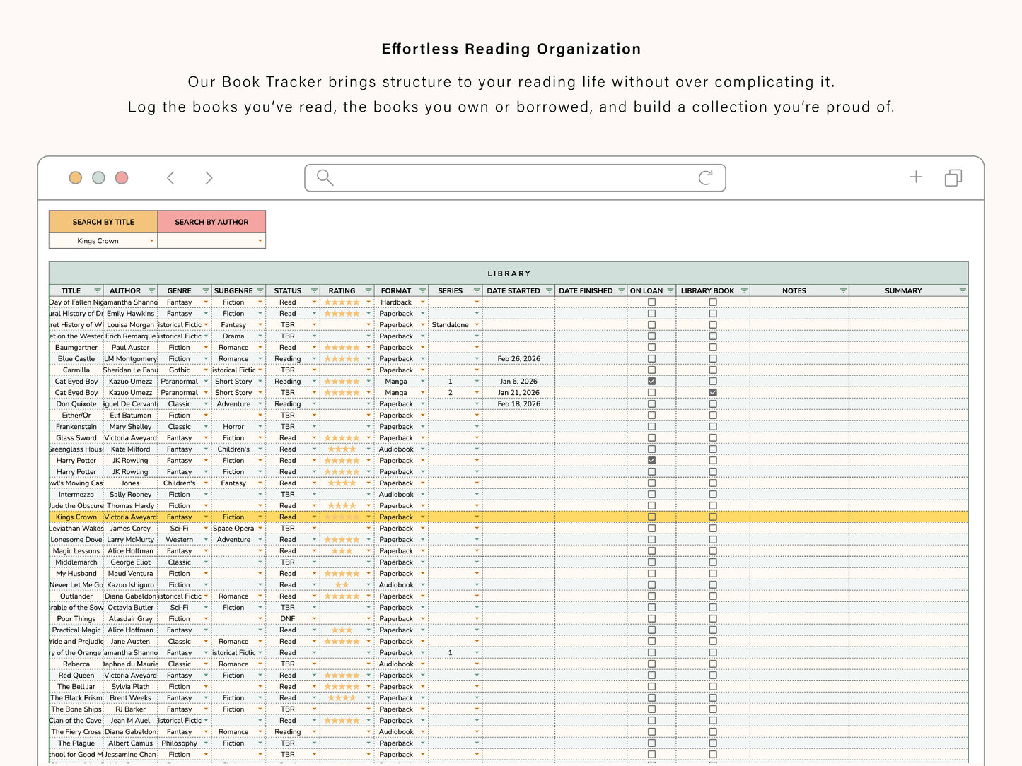
Task: Click the tab overview button top right
Action: 953,177
